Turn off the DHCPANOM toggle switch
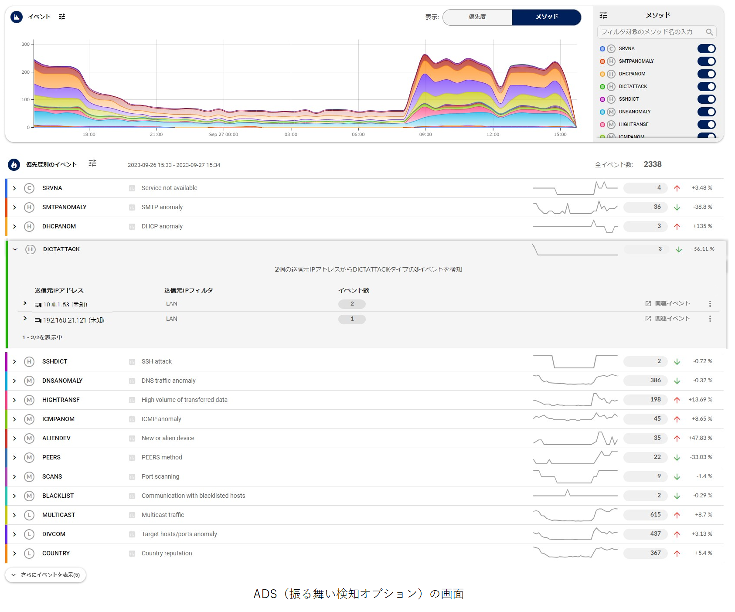Screen dimensions: 735x612 point(706,74)
